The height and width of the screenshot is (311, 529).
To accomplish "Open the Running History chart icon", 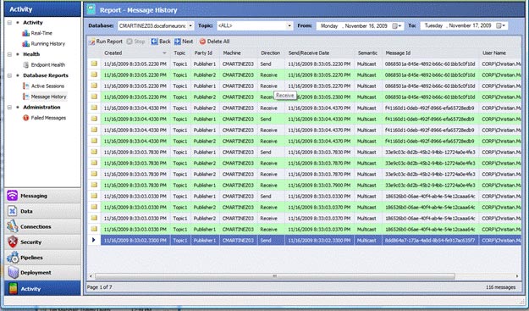I will tap(25, 43).
